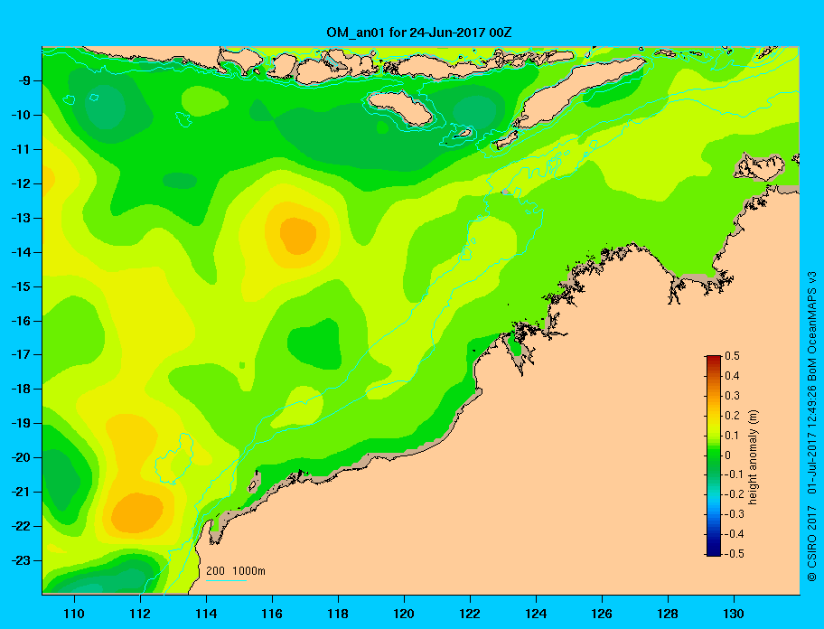The width and height of the screenshot is (824, 629).
Task: Click the 'height anomaly (m)' colorbar label
Action: (754, 457)
